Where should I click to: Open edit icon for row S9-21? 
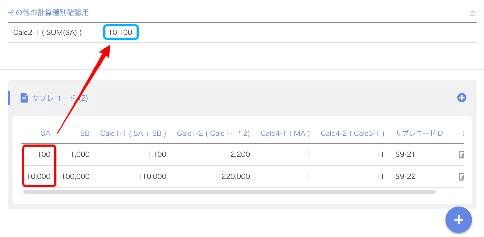461,154
